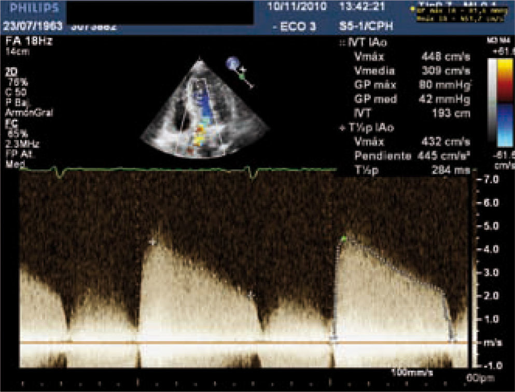Click the 100mm/s sweep speed label
The width and height of the screenshot is (515, 392).
(x=412, y=373)
